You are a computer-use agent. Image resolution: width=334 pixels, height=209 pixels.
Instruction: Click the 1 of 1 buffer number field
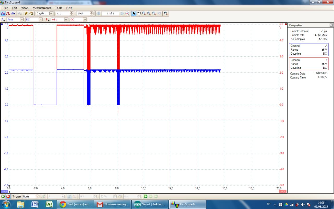(x=110, y=13)
